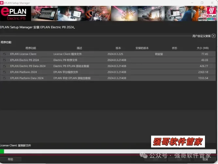Click the License Client: 复制新文件 status text

click(x=15, y=145)
